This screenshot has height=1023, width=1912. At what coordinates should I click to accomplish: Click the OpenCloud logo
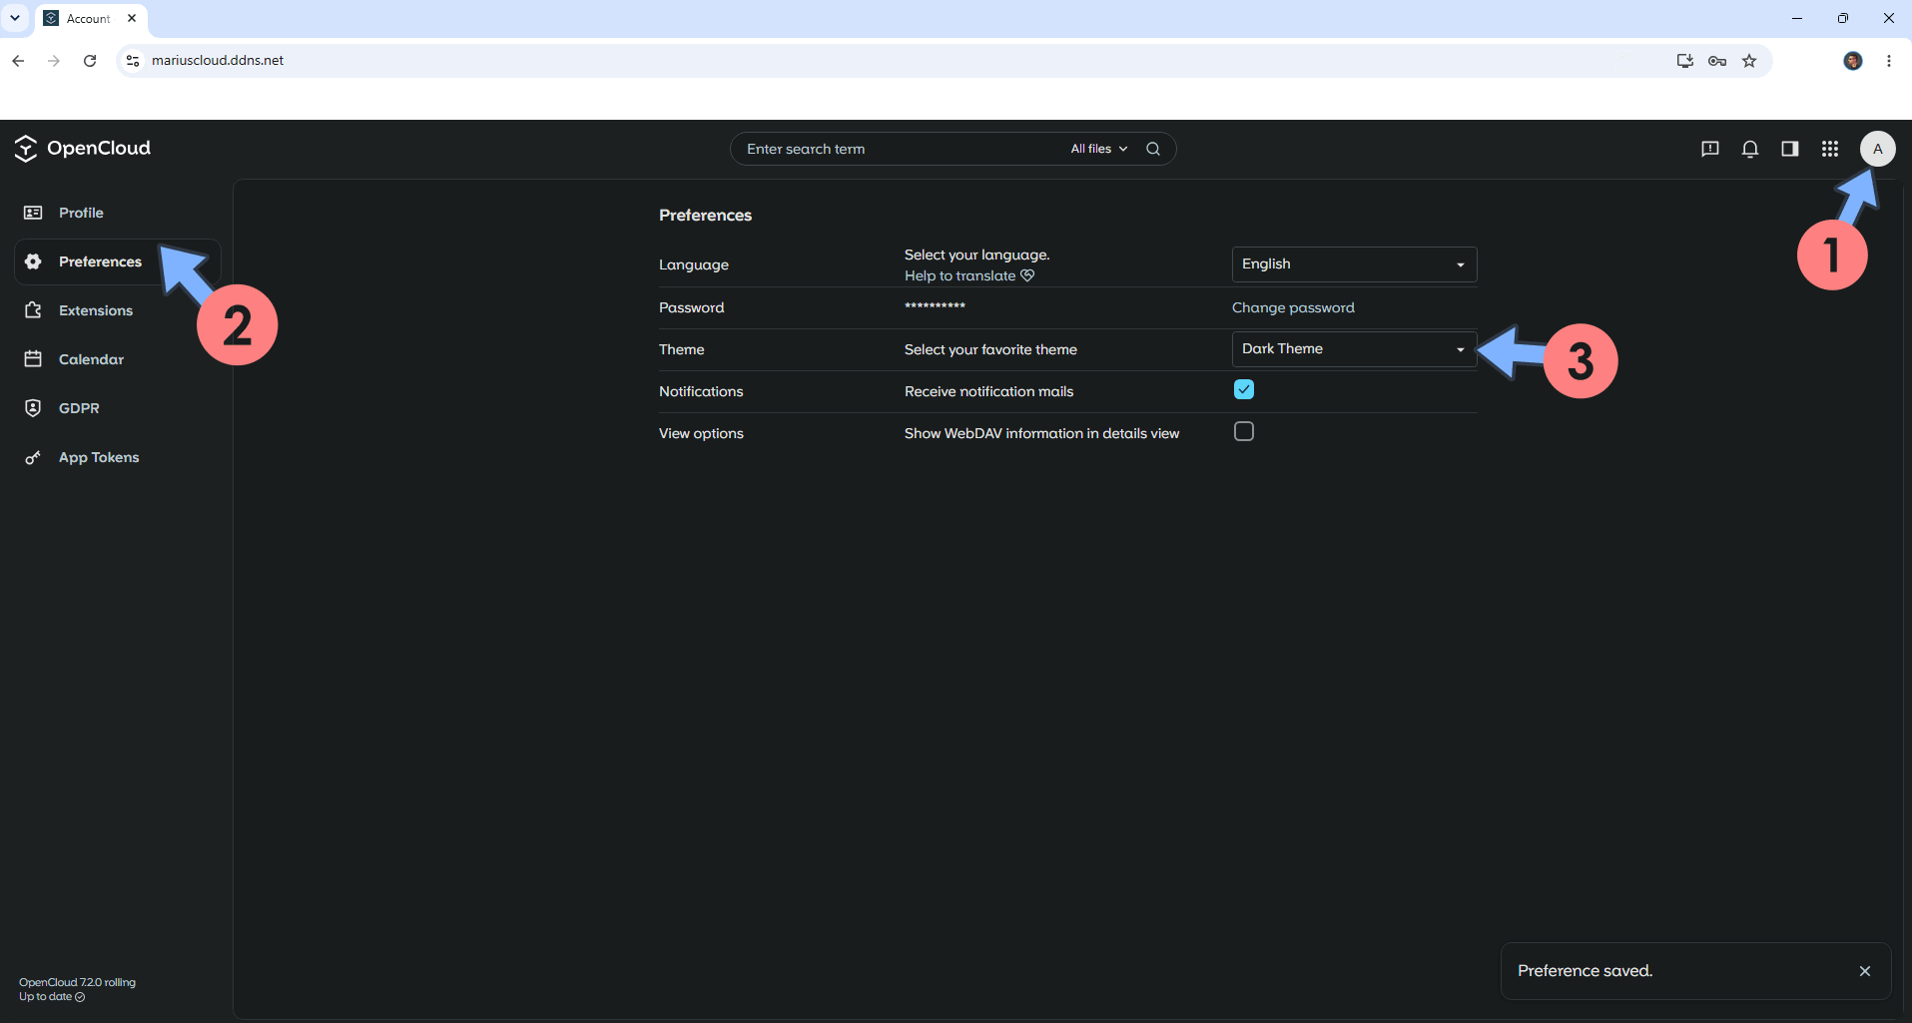(82, 149)
